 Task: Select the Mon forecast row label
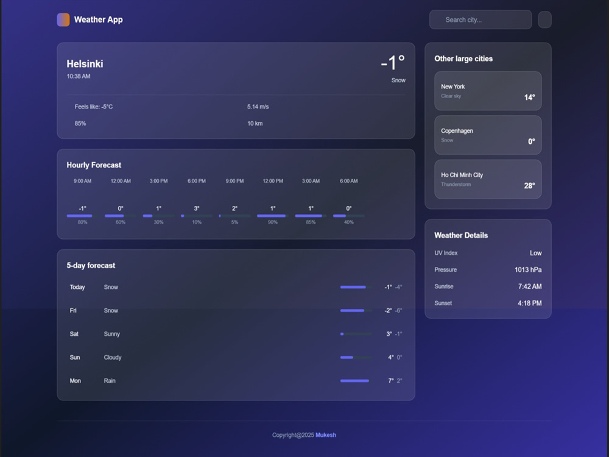76,381
